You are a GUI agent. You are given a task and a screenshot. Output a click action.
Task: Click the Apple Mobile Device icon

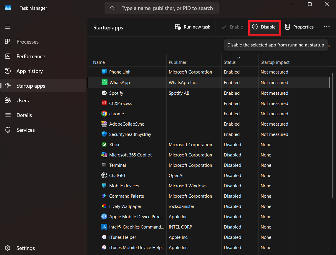click(x=104, y=216)
